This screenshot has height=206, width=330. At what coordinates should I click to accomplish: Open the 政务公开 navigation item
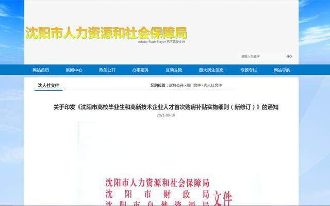[x=107, y=70]
